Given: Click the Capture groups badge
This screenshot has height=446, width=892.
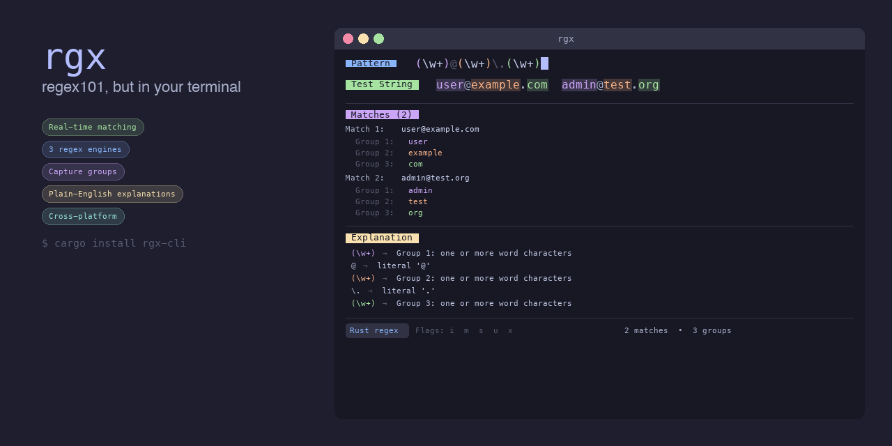Looking at the screenshot, I should pos(83,171).
